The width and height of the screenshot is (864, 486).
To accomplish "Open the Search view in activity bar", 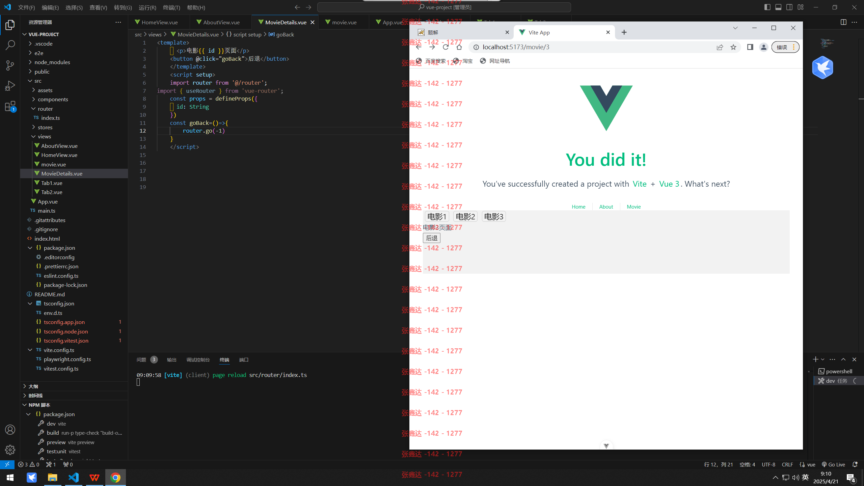I will click(10, 45).
